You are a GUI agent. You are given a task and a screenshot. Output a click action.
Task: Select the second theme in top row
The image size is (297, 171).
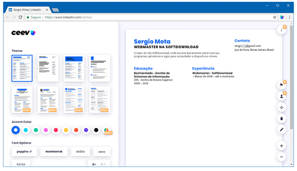coord(48,68)
